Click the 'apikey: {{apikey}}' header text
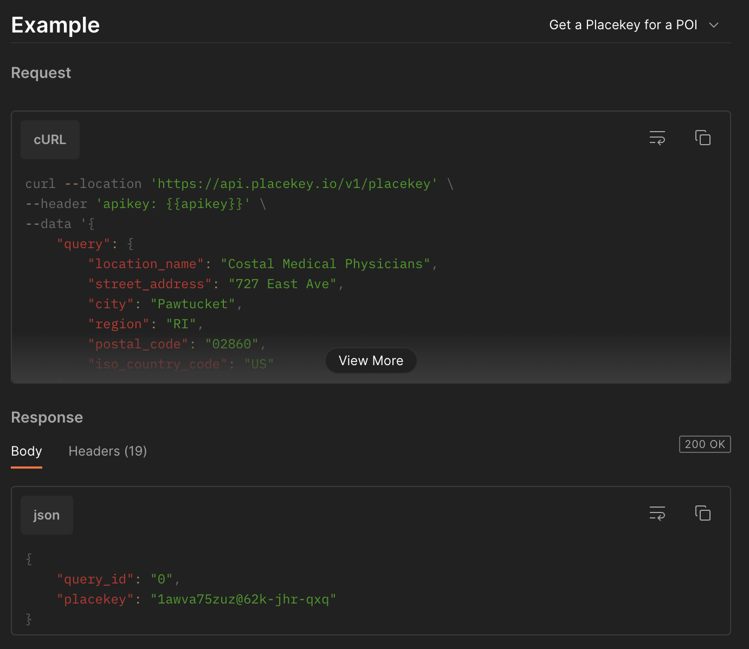Image resolution: width=749 pixels, height=649 pixels. pos(173,204)
